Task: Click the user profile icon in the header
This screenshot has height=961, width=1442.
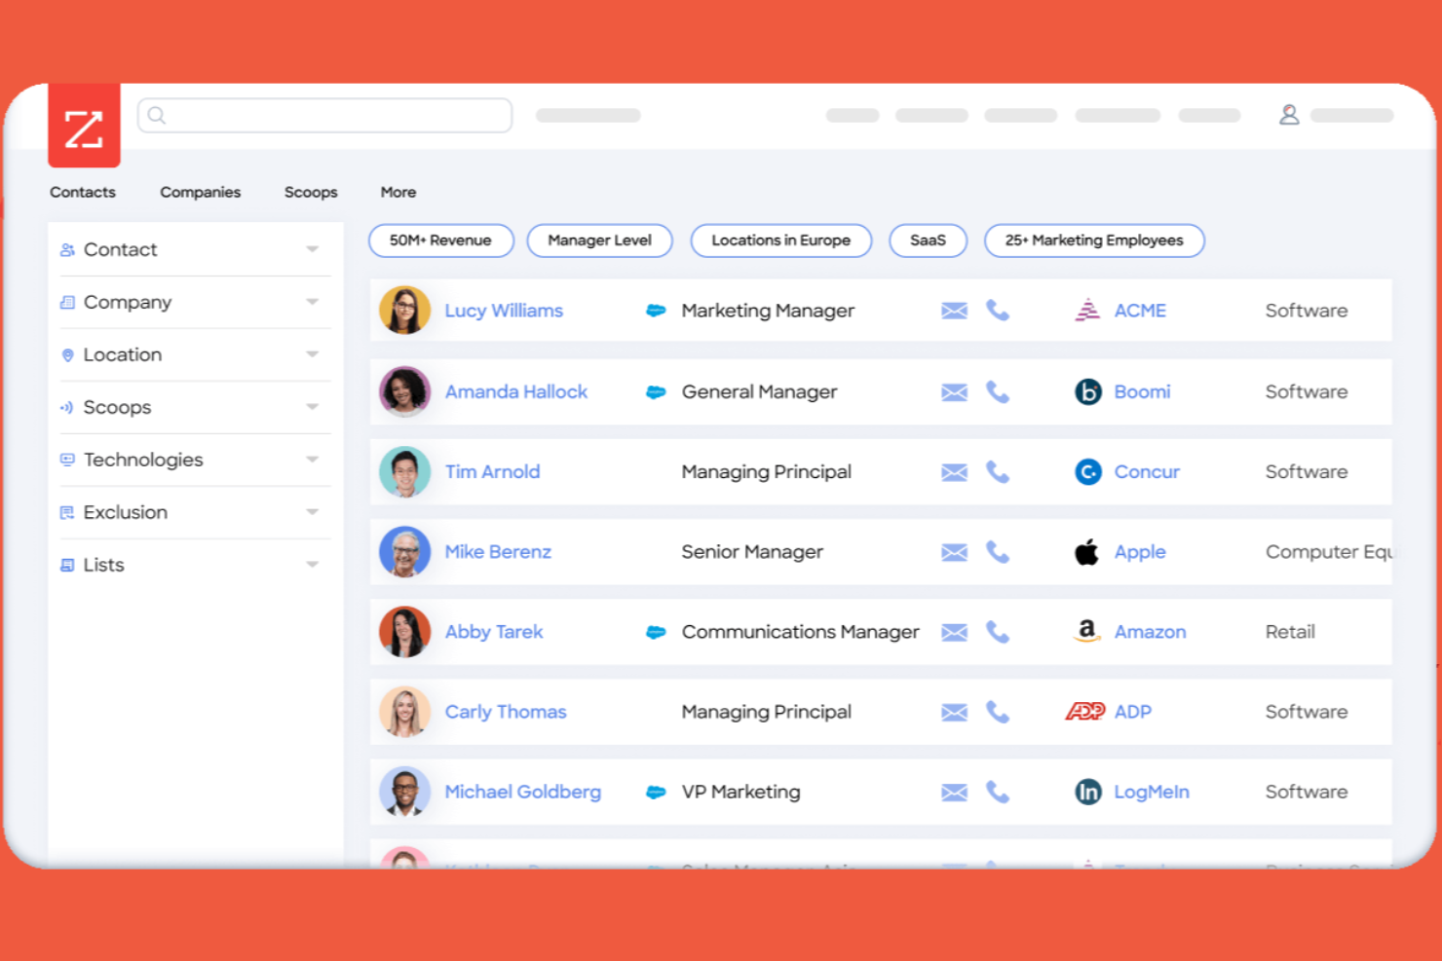Action: (1290, 114)
